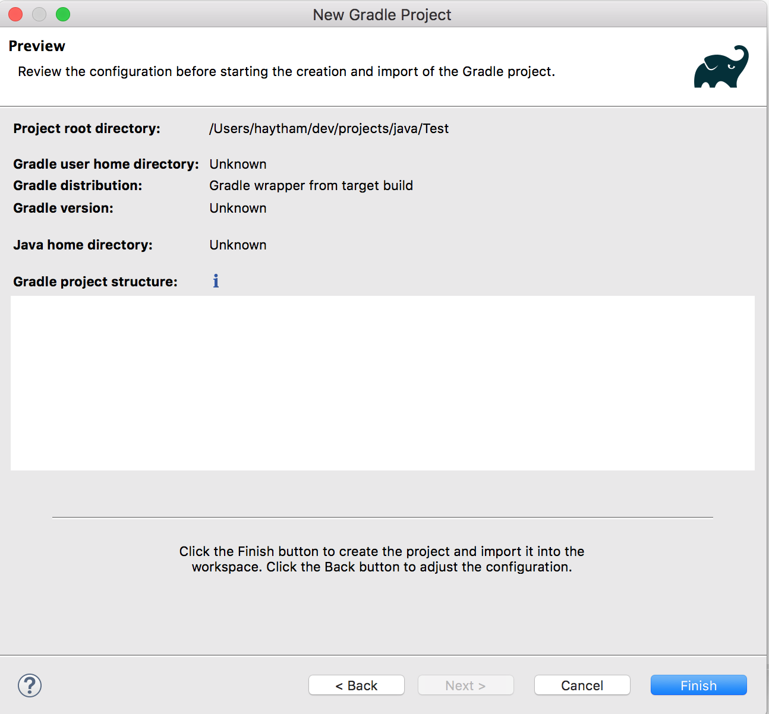Select the project root path /Users/haytham/dev/projects/java/Test
The image size is (769, 714).
click(x=329, y=128)
